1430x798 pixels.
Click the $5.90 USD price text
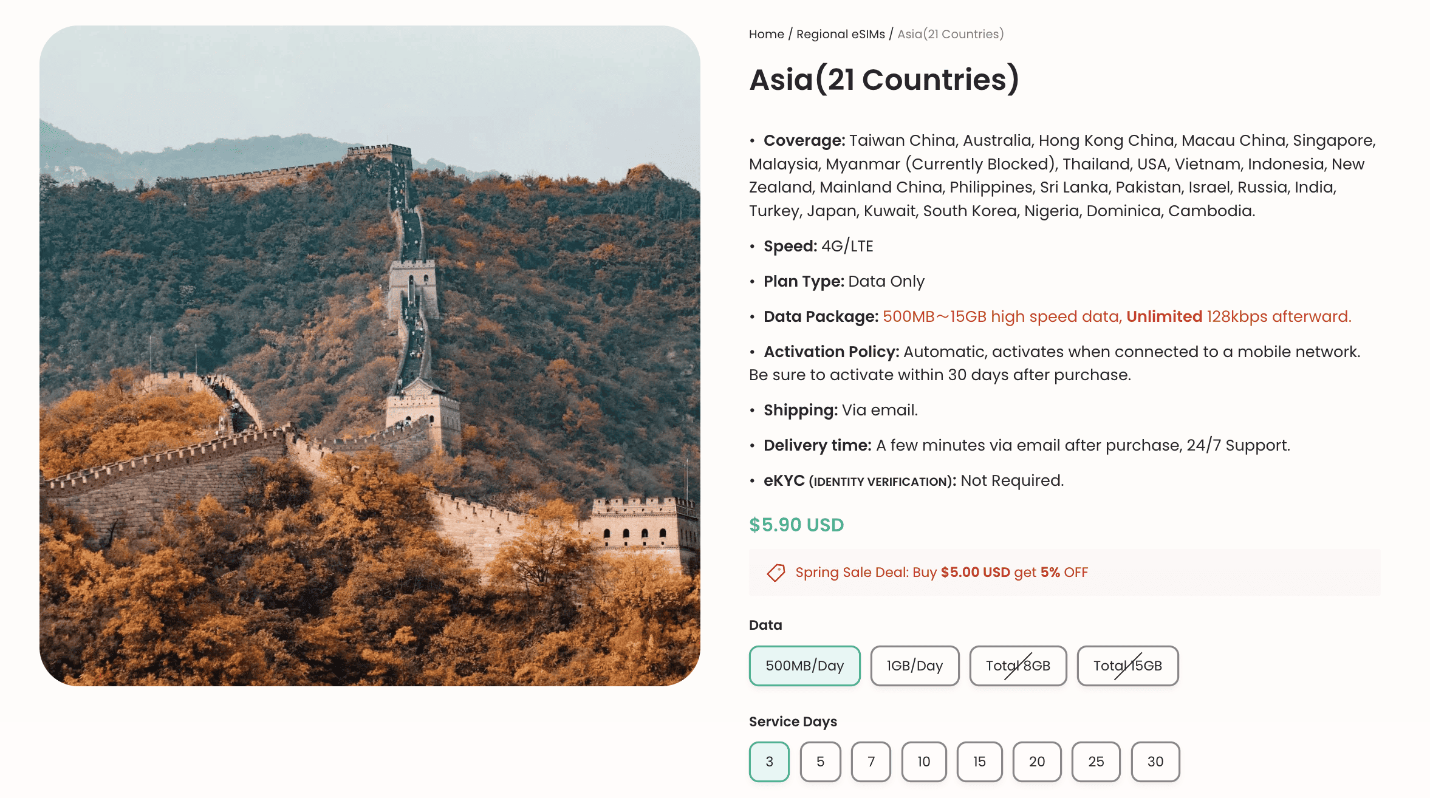point(796,524)
